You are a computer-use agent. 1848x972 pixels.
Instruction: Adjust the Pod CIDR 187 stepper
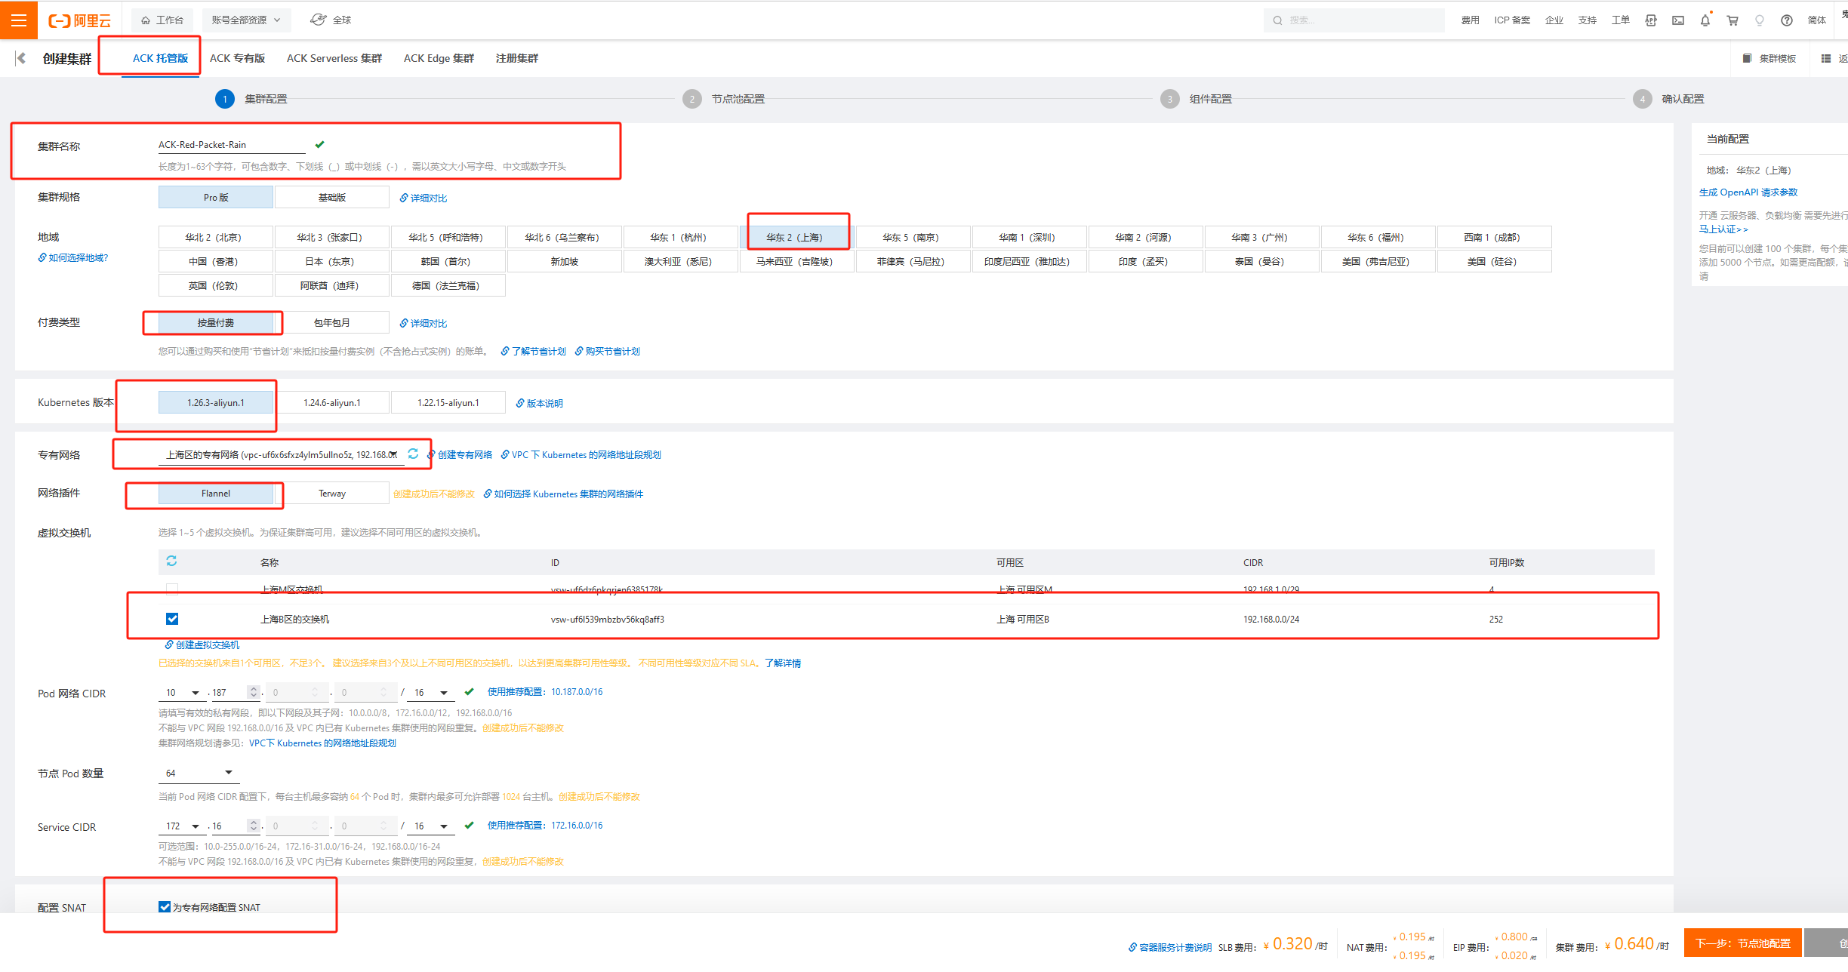pos(254,692)
